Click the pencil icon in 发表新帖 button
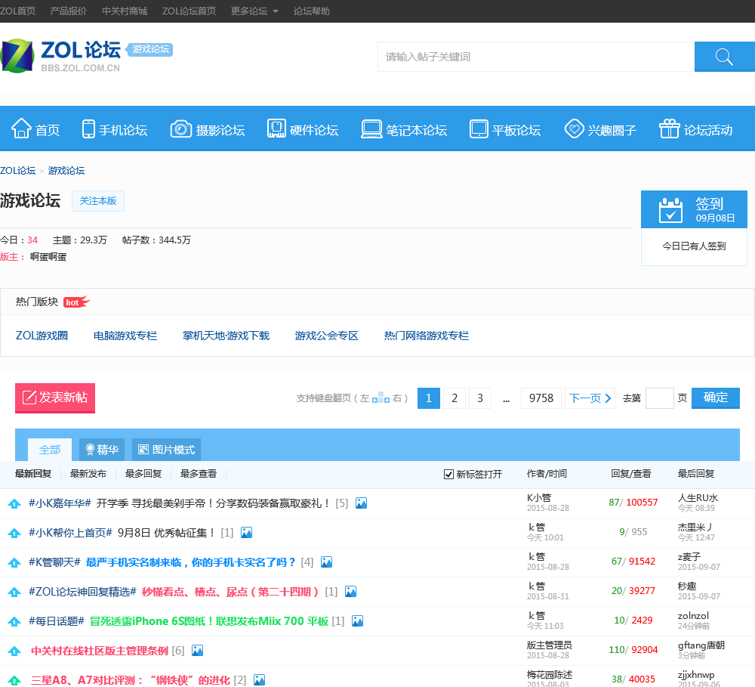The width and height of the screenshot is (755, 687). click(29, 398)
